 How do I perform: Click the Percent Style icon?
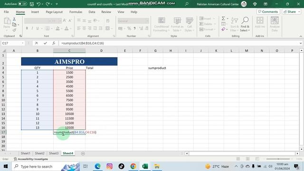[x=129, y=28]
